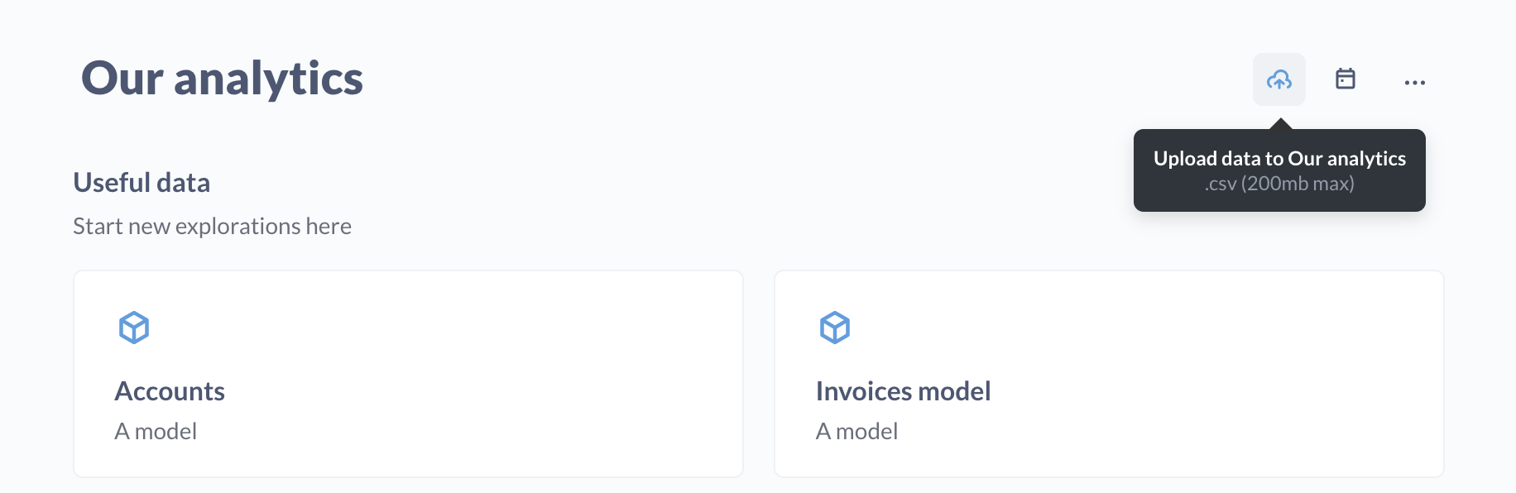Open the events calendar icon
Image resolution: width=1516 pixels, height=493 pixels.
pos(1346,79)
